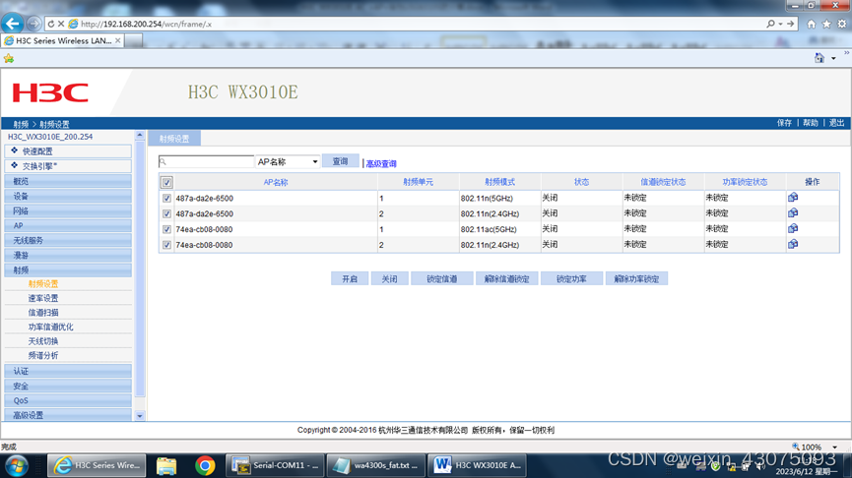Select the 射频设置 content tab
The height and width of the screenshot is (478, 852).
pyautogui.click(x=174, y=139)
